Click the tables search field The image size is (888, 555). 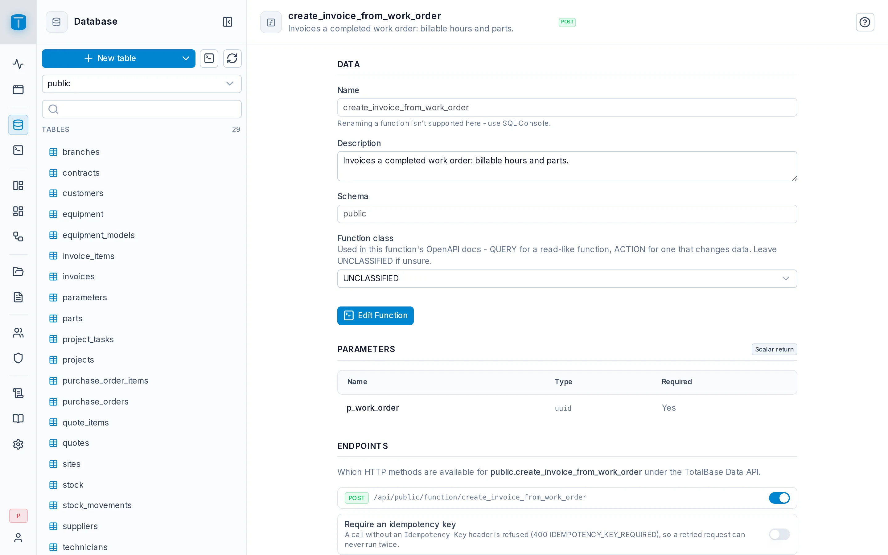coord(142,109)
